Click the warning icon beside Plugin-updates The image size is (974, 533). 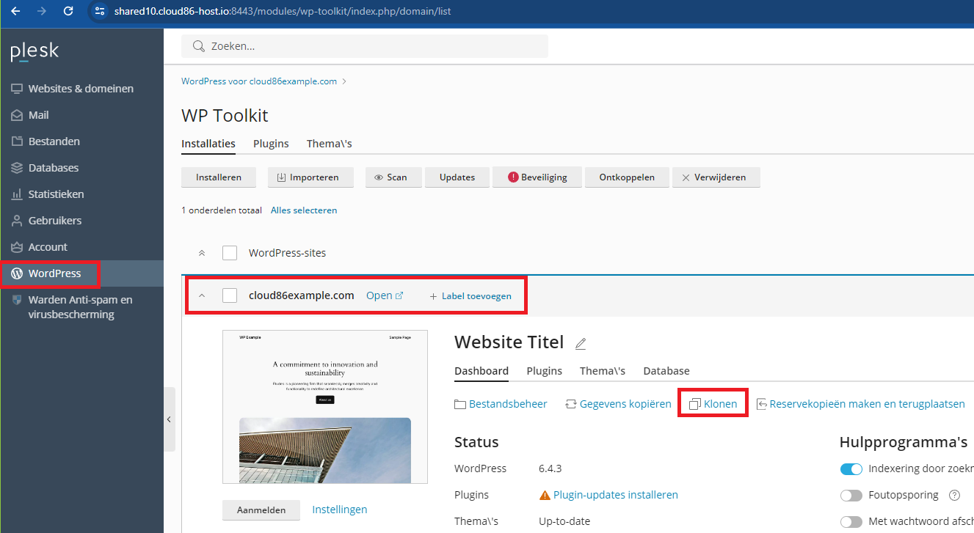point(545,495)
